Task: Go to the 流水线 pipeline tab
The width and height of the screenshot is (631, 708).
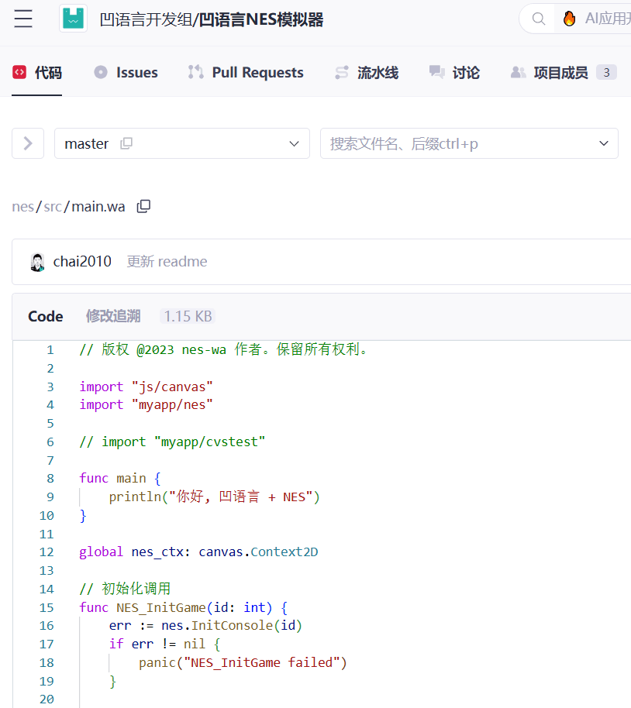Action: tap(366, 73)
